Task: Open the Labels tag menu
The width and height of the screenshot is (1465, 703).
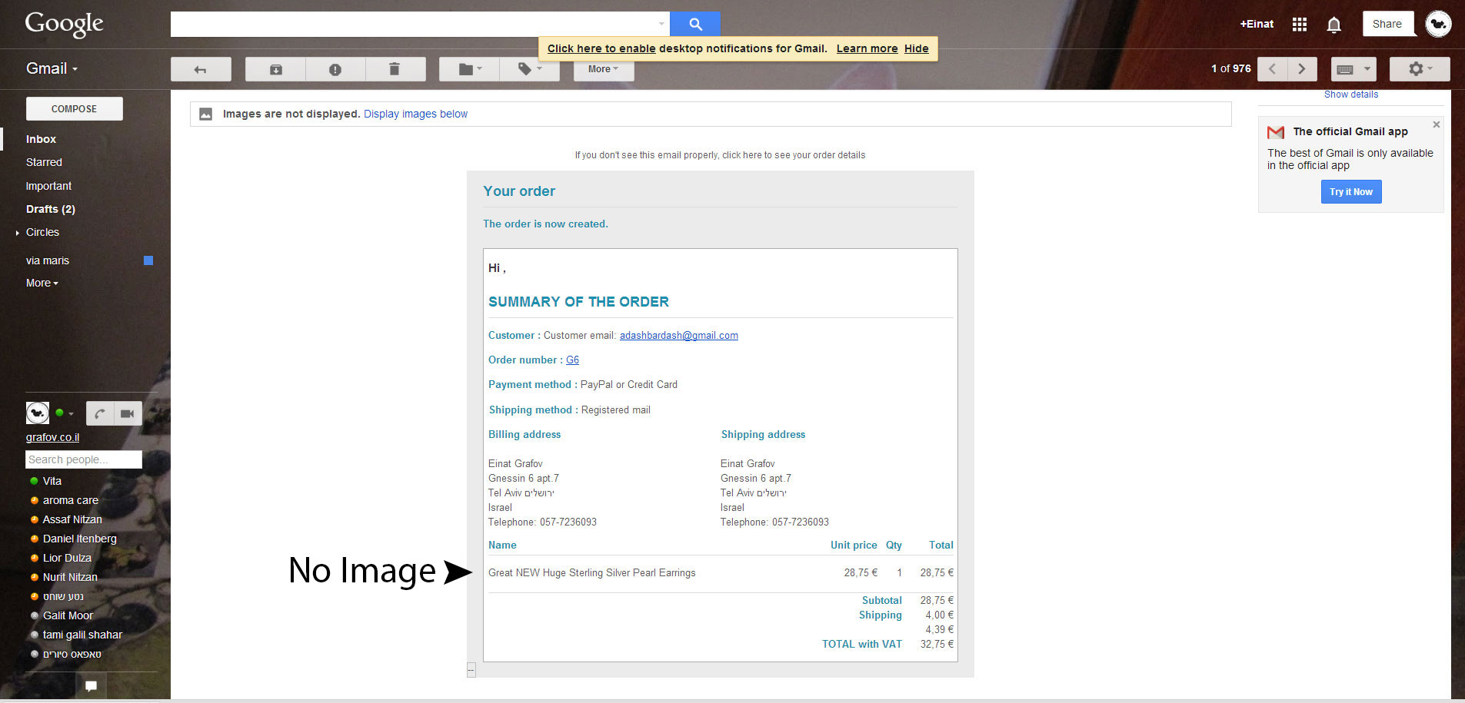Action: (530, 69)
